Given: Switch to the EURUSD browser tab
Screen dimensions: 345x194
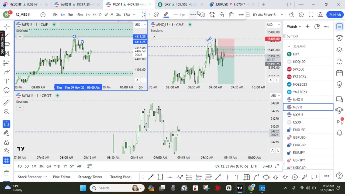Looking at the screenshot, I should coord(232,4).
